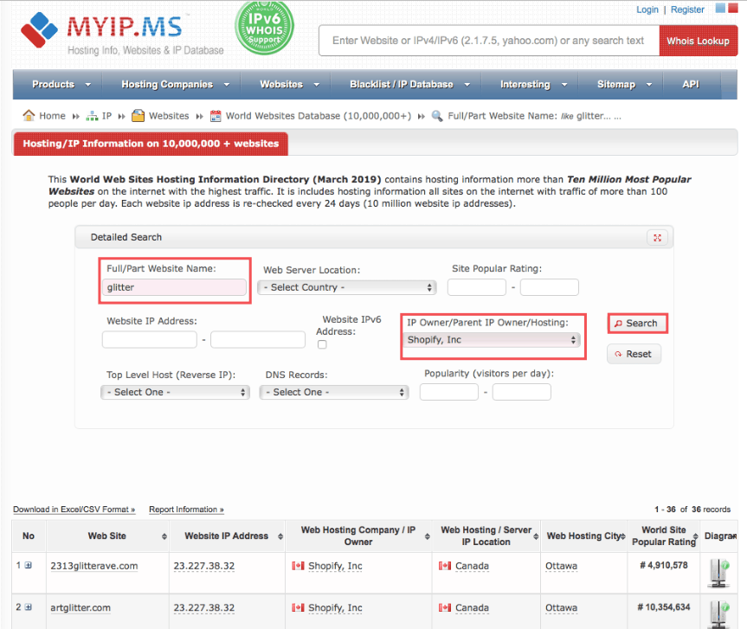Open the Web Server Location country dropdown
Image resolution: width=747 pixels, height=629 pixels.
pyautogui.click(x=346, y=286)
